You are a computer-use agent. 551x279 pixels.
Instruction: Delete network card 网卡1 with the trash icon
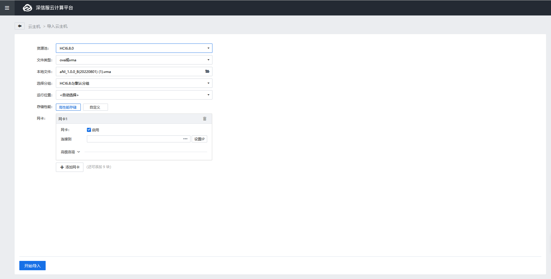click(x=205, y=119)
